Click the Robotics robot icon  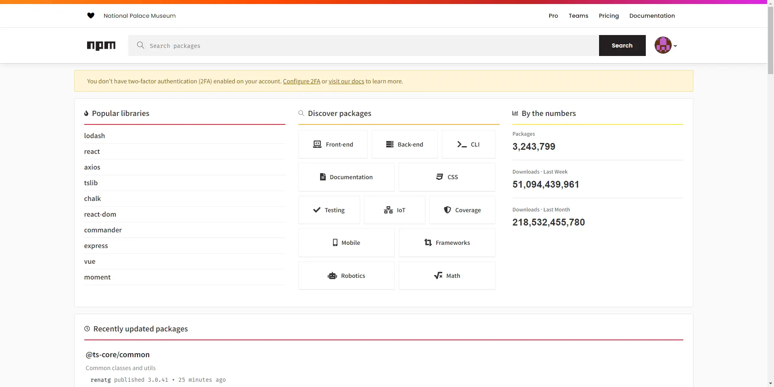pyautogui.click(x=332, y=275)
